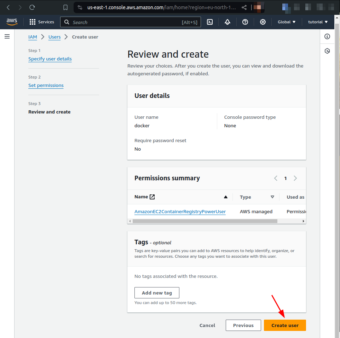Click the console password type value 'None'
This screenshot has height=338, width=340.
click(230, 126)
